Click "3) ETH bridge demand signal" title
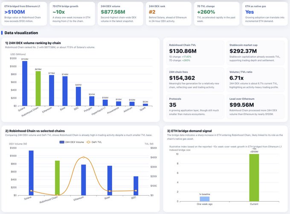Image resolution: width=290 pixels, height=214 pixels. 189,131
